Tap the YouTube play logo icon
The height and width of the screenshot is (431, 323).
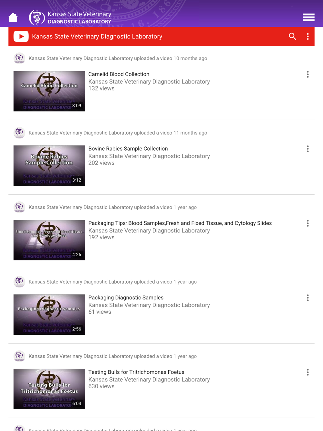[21, 37]
